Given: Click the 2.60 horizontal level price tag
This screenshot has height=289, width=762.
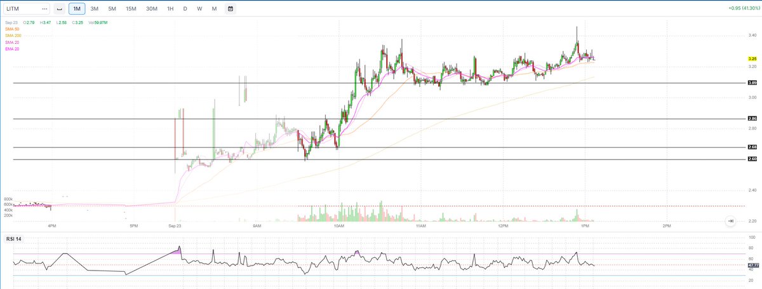Looking at the screenshot, I should tap(752, 159).
